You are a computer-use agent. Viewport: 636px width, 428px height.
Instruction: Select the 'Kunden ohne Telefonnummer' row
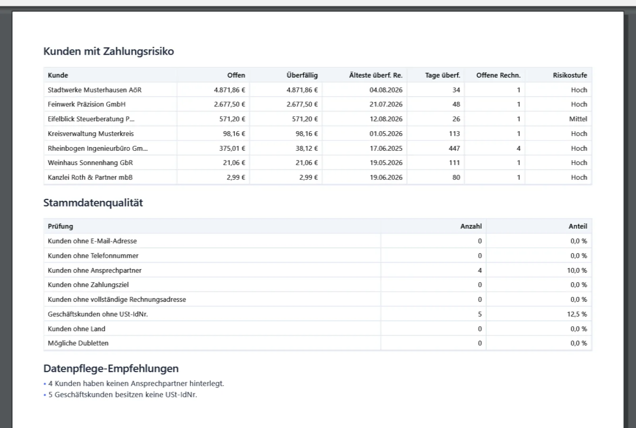(x=318, y=256)
